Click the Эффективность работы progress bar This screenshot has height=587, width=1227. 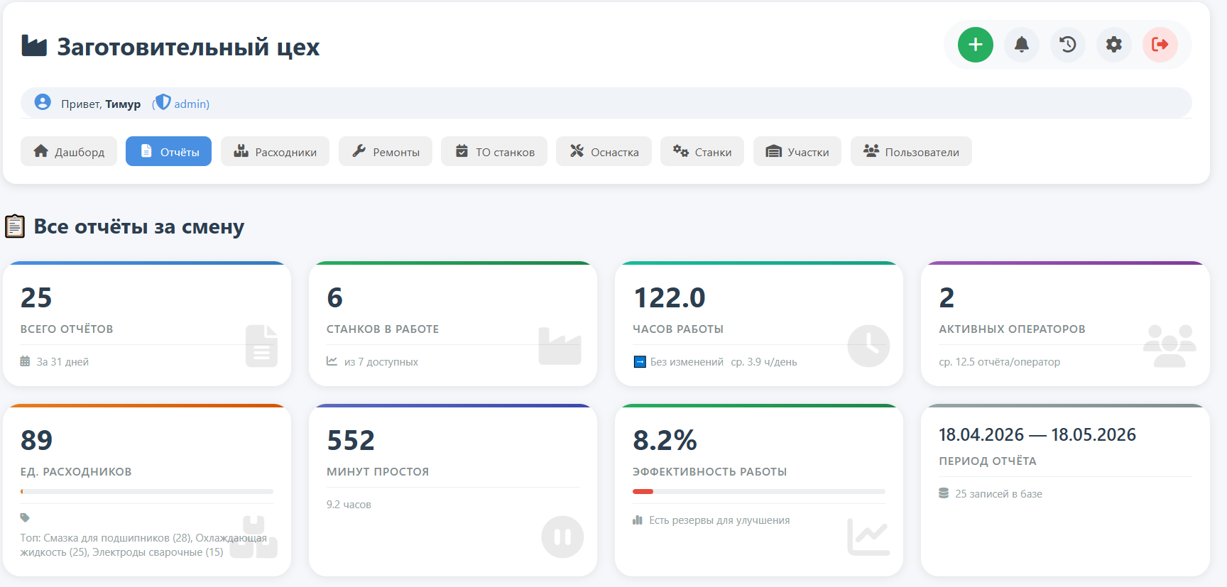[759, 491]
